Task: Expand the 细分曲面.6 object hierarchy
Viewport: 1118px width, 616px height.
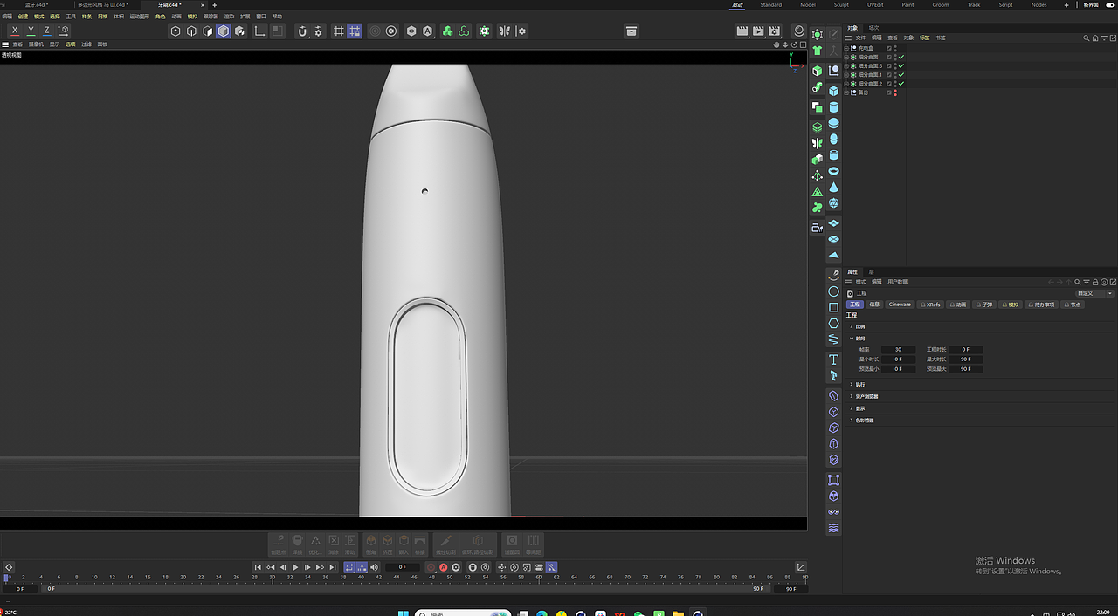Action: point(847,66)
